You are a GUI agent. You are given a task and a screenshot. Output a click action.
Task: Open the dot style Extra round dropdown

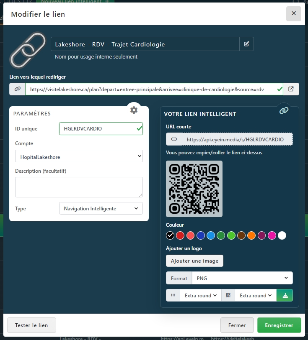pyautogui.click(x=201, y=295)
